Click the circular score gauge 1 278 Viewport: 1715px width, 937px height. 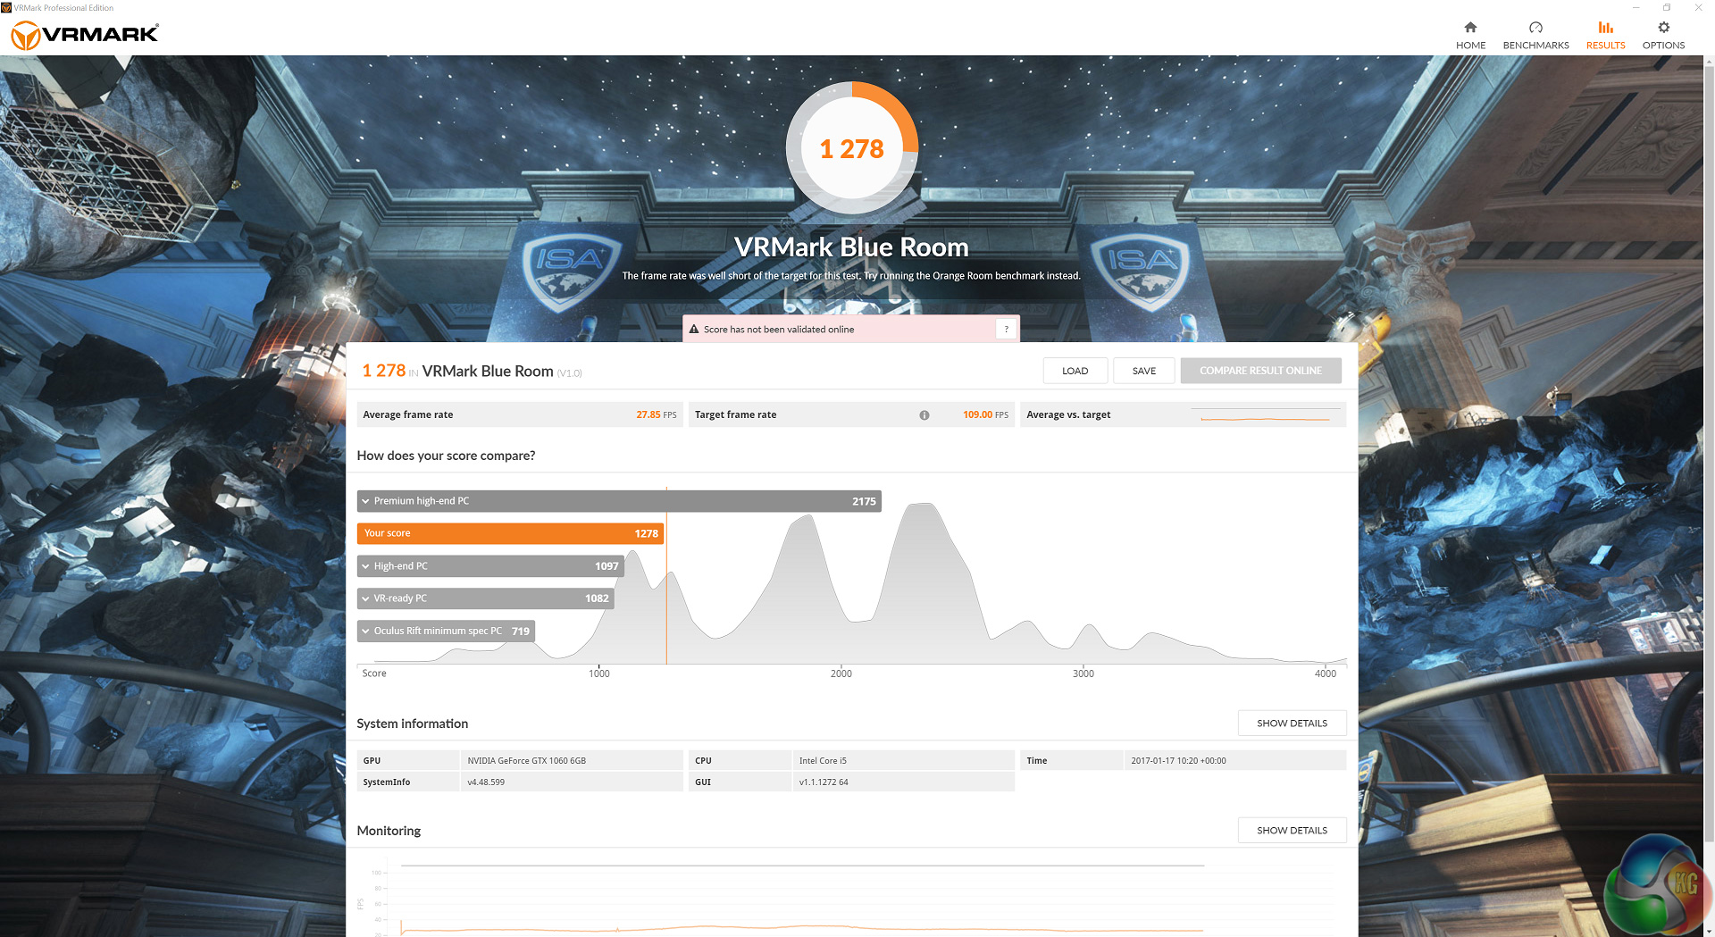(x=852, y=148)
